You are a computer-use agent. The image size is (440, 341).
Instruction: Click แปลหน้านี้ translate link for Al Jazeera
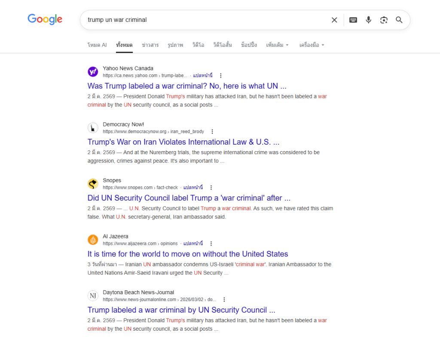(x=192, y=244)
